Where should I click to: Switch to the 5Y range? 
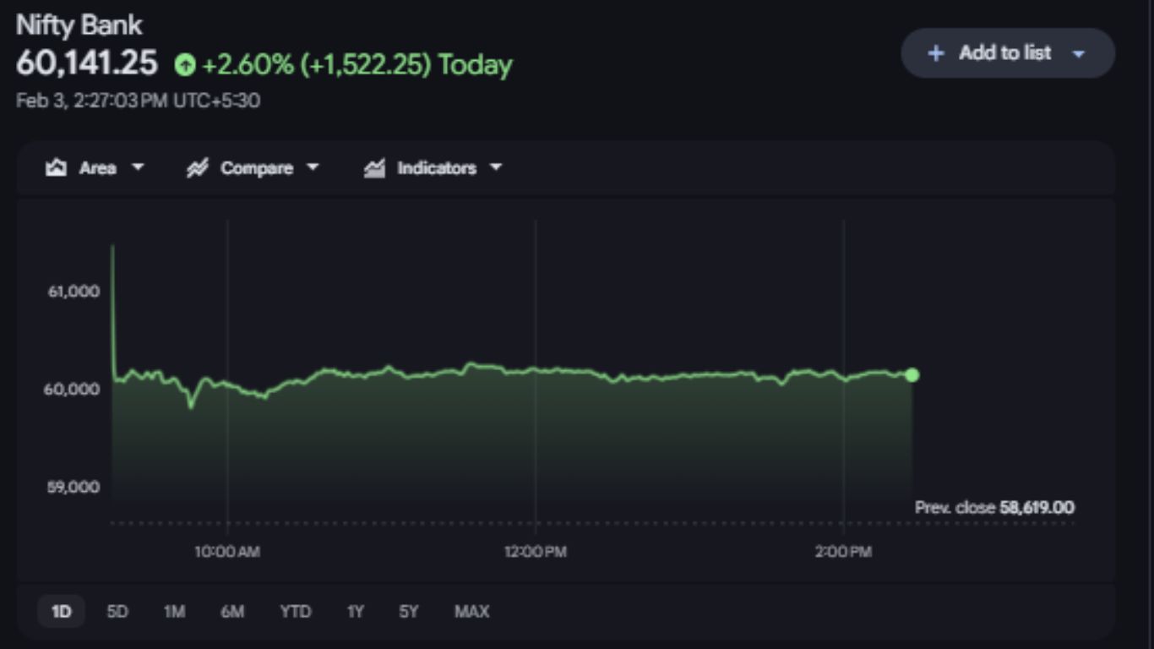point(409,611)
